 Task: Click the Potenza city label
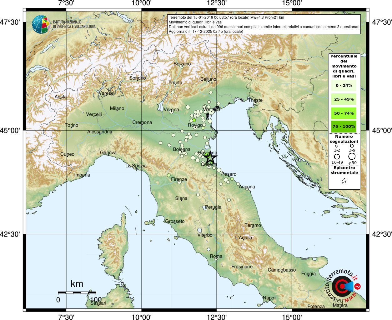coord(316,306)
